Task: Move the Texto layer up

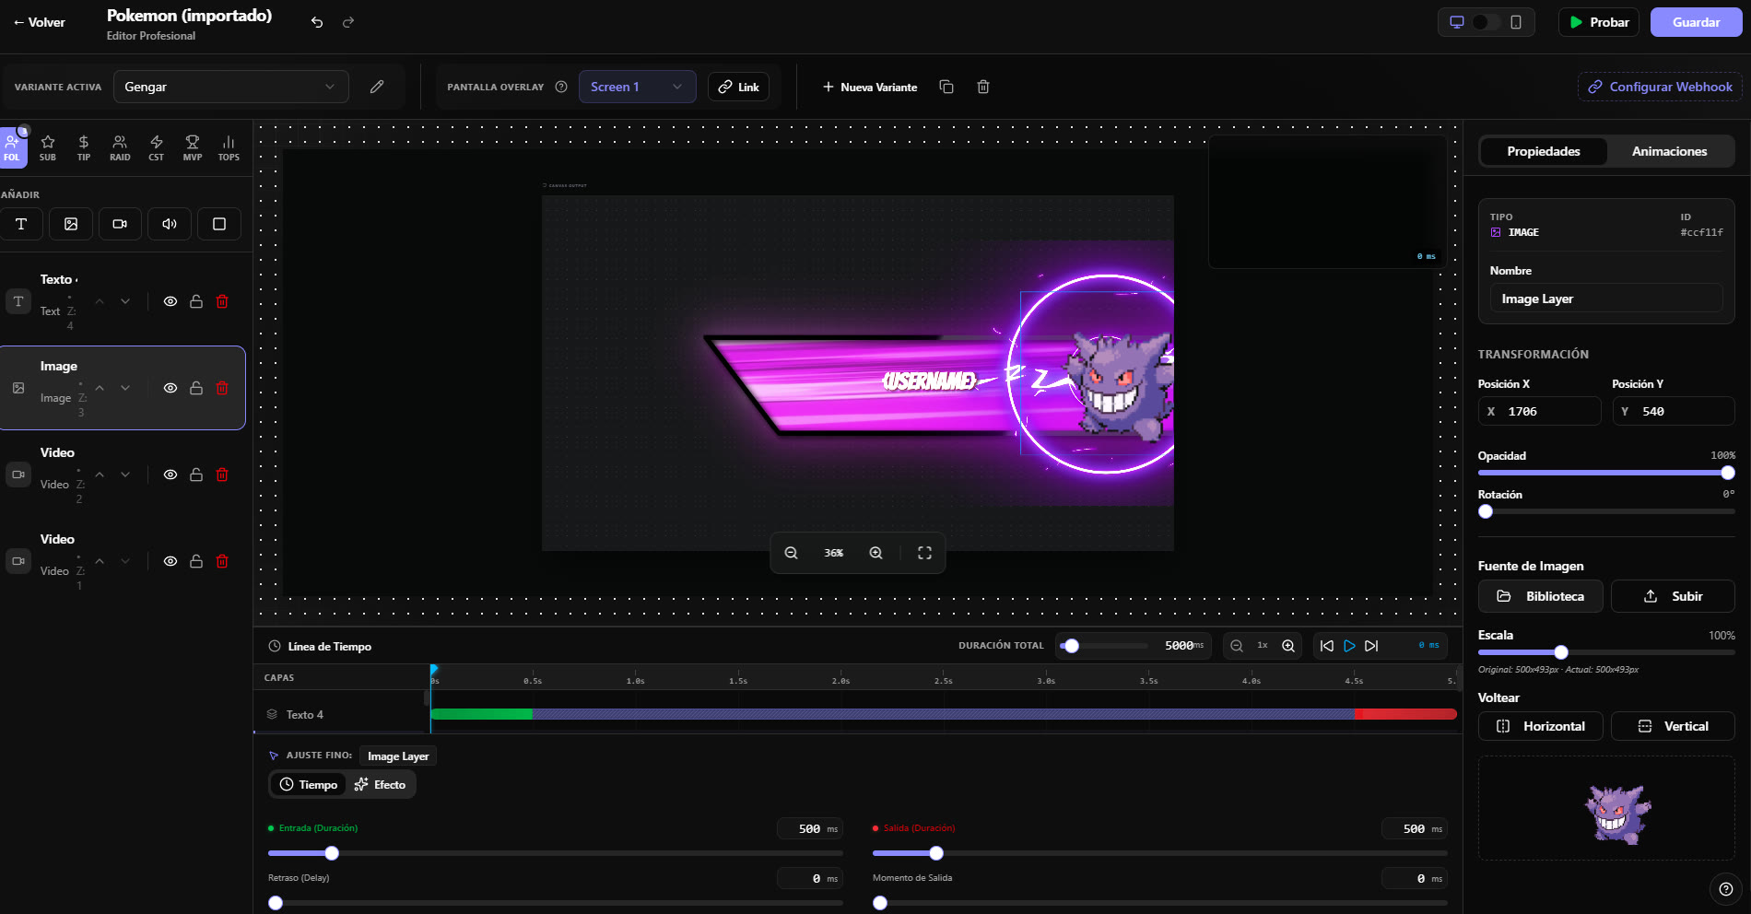Action: (100, 301)
